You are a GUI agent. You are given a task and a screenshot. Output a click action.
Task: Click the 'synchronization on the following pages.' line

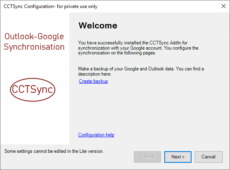(x=117, y=53)
